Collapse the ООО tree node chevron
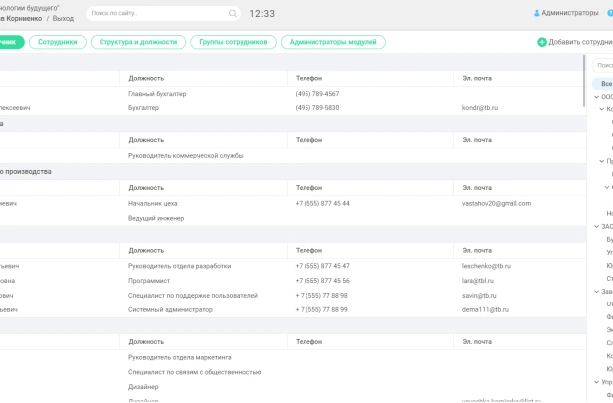 tap(595, 97)
